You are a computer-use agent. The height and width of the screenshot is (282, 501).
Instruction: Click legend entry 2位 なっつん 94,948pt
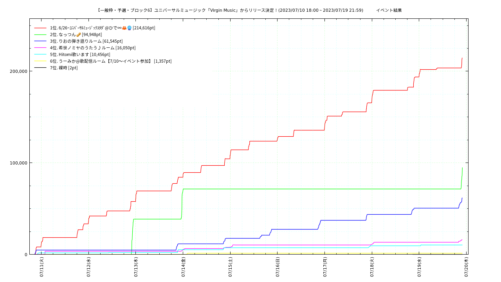pos(76,34)
